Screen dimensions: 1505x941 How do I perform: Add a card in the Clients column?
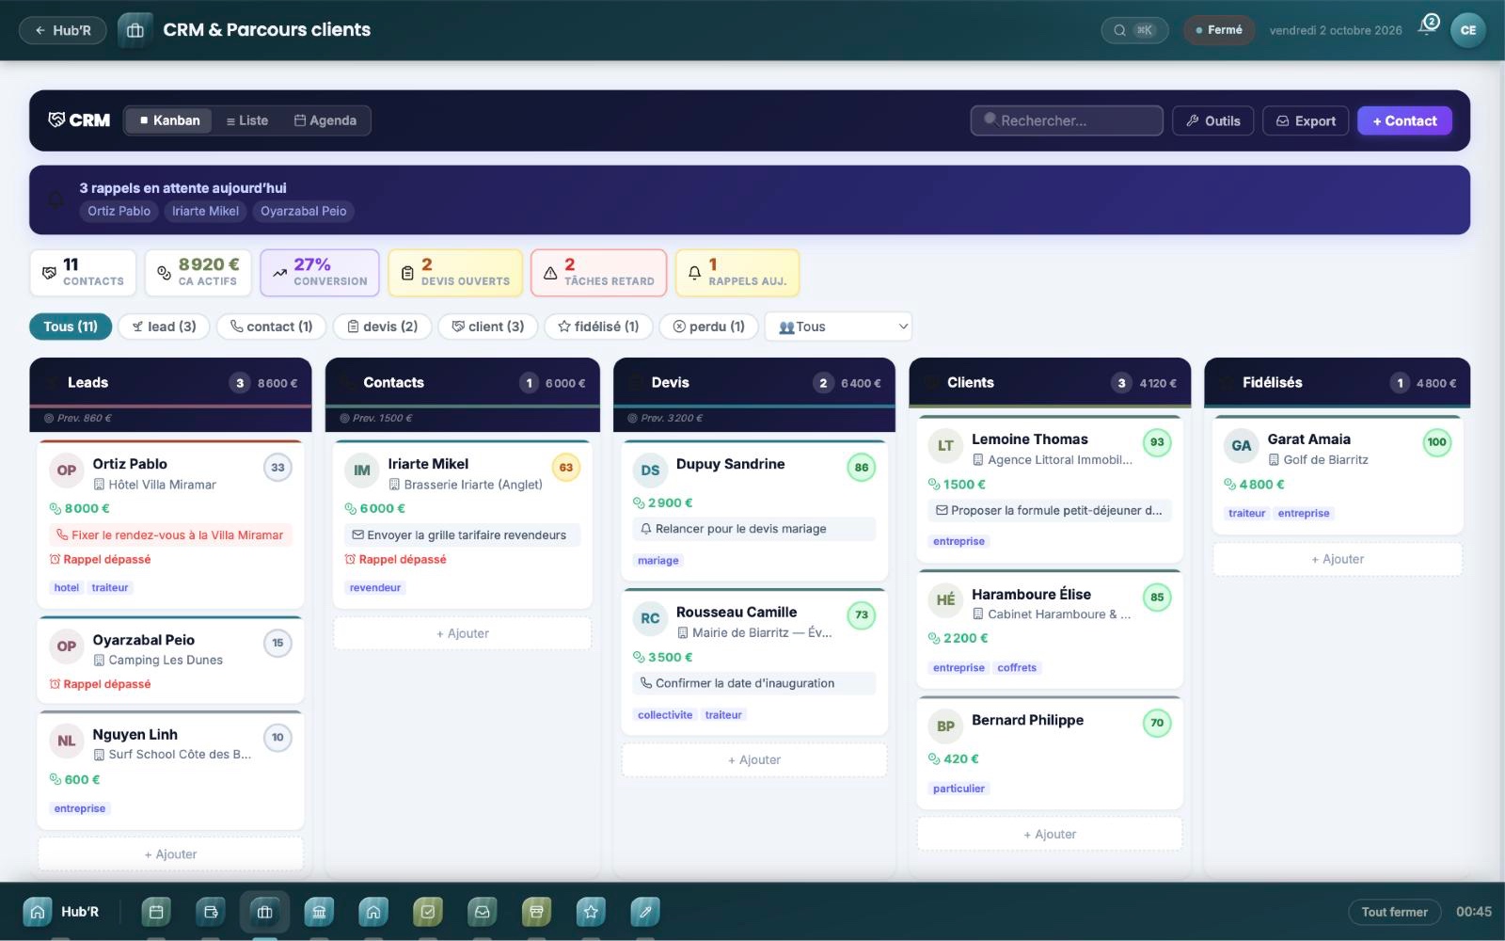pyautogui.click(x=1050, y=834)
